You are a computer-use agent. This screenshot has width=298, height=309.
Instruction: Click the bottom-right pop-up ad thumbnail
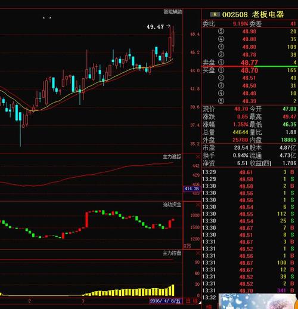pos(258,301)
